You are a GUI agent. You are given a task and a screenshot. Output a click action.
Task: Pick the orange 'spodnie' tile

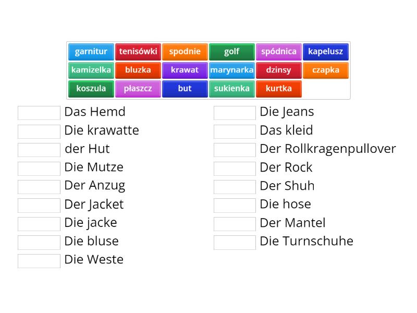point(185,52)
